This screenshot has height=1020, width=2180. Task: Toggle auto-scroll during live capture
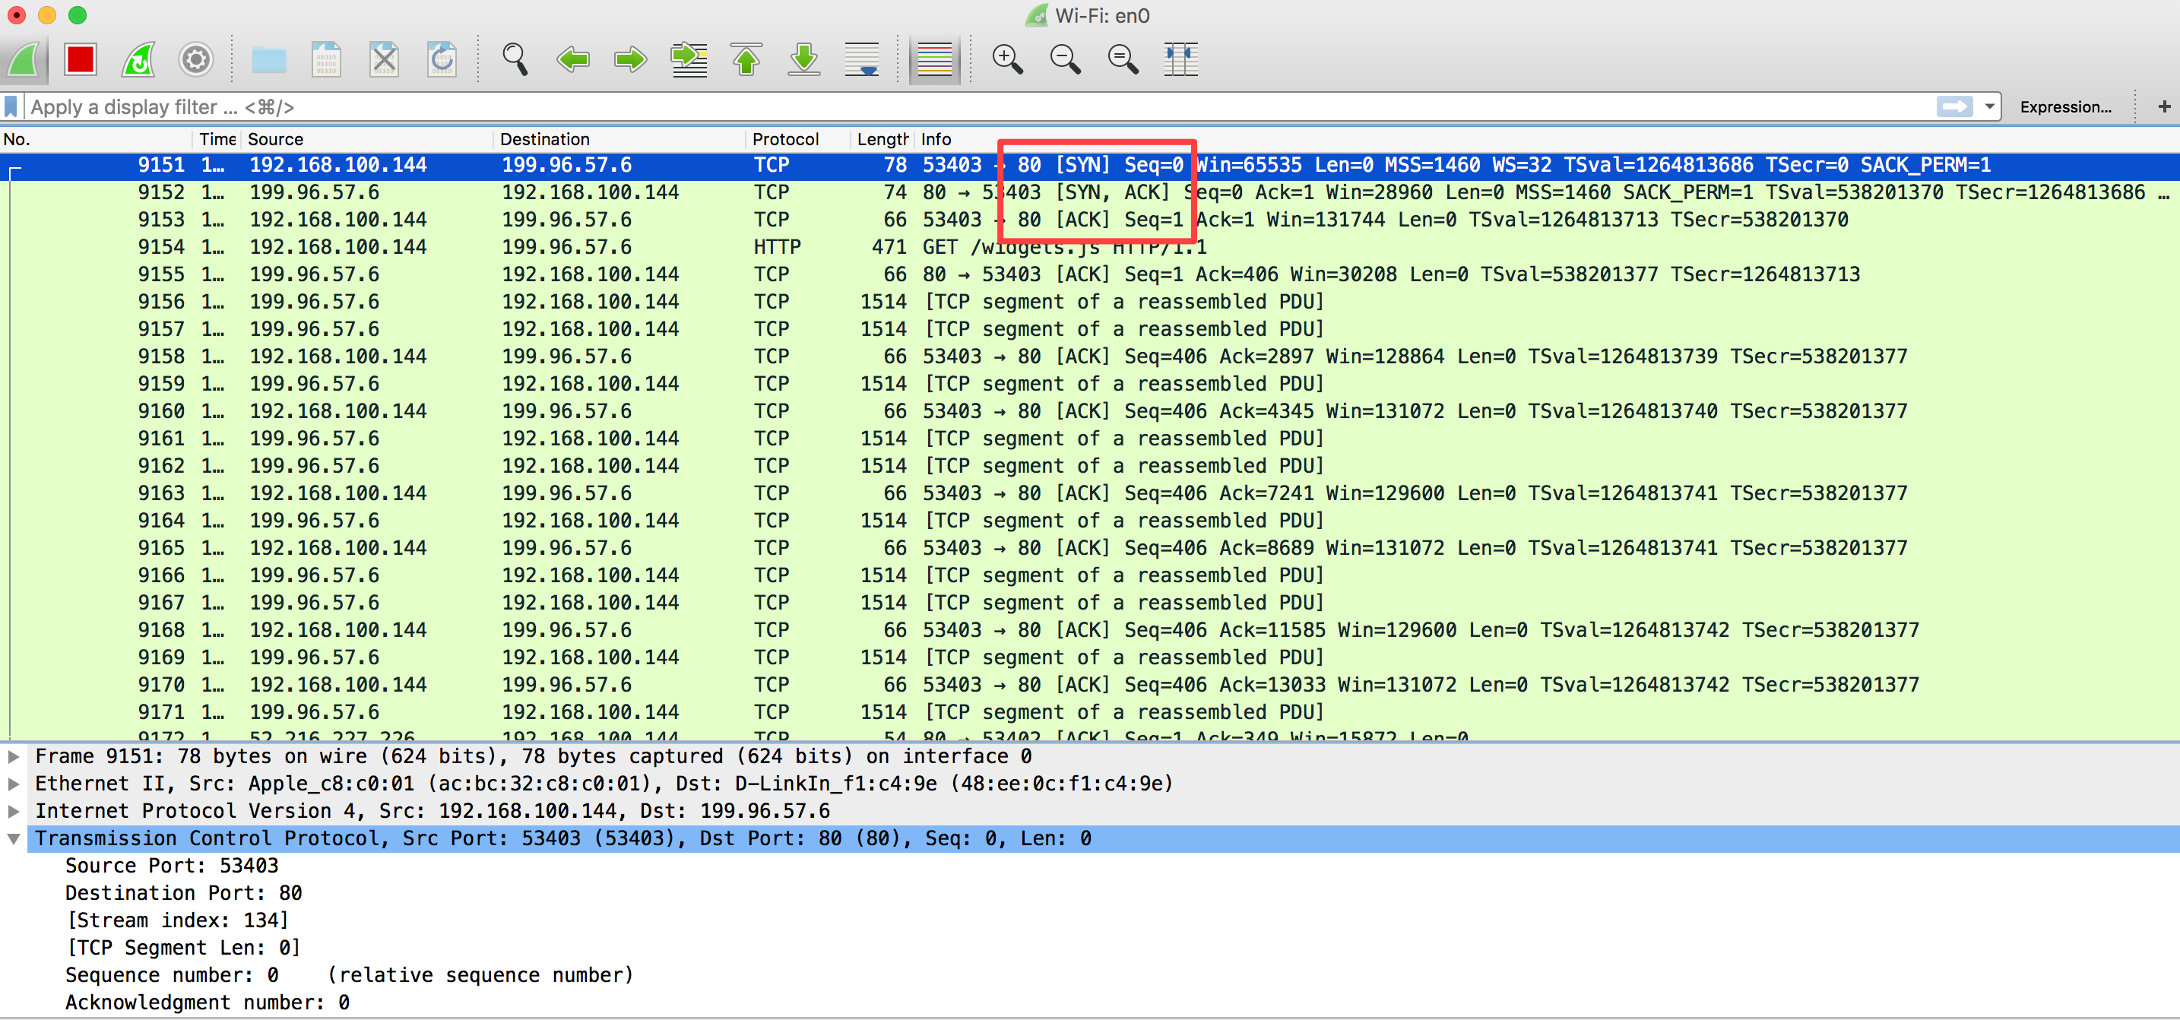coord(861,59)
